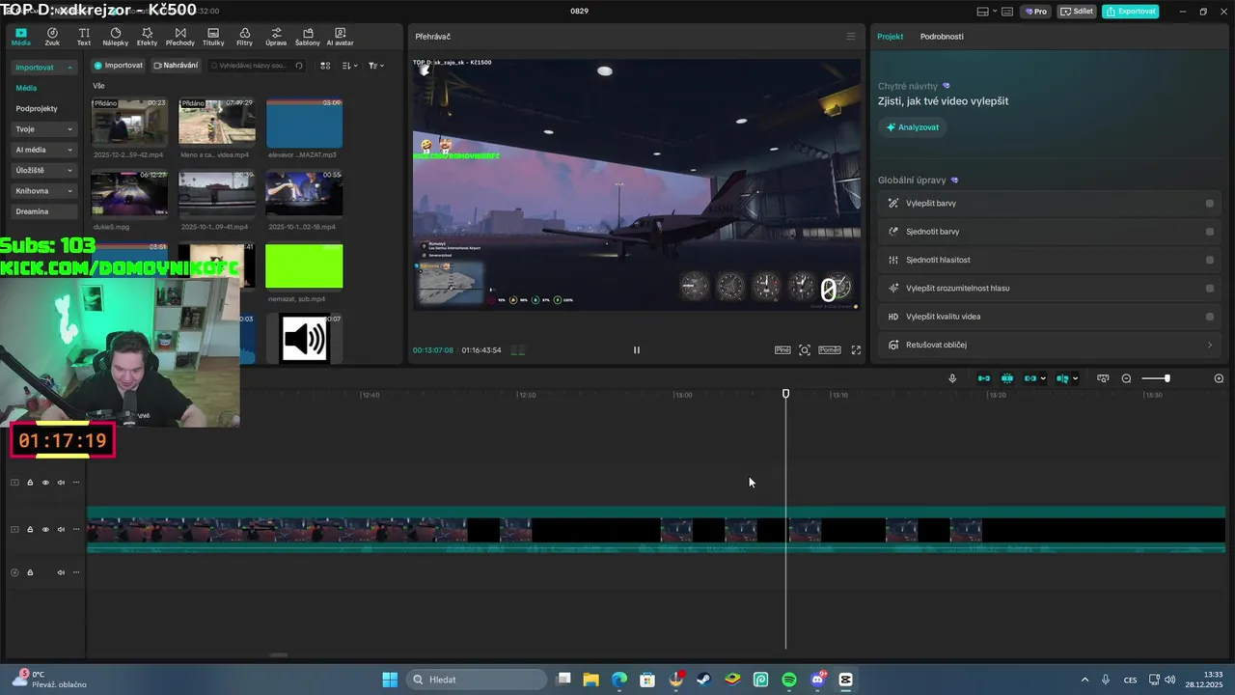This screenshot has height=695, width=1235.
Task: Toggle main track magnet icon in timeline toolbar
Action: tap(984, 378)
